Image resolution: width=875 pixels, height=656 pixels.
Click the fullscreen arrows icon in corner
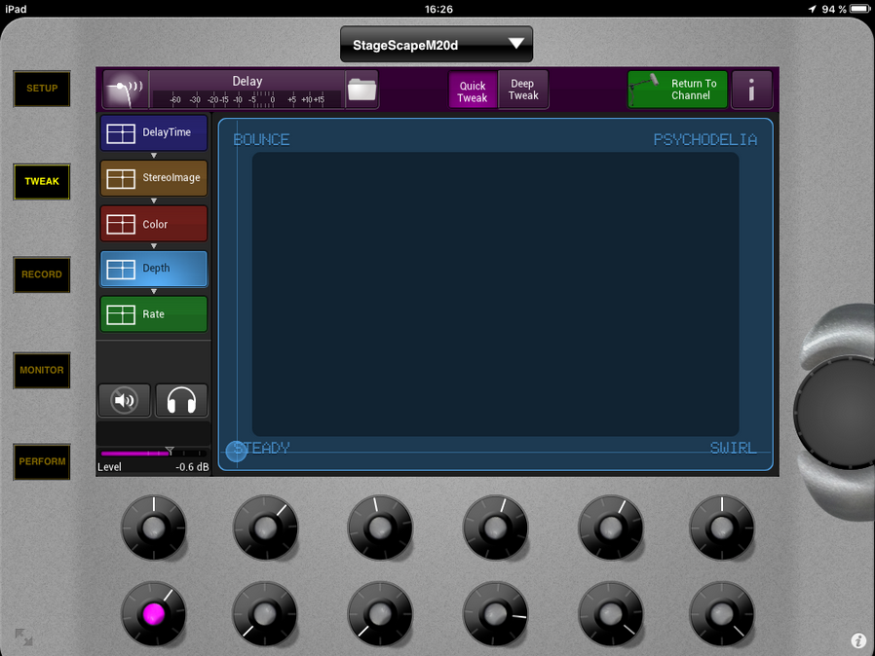pos(23,638)
